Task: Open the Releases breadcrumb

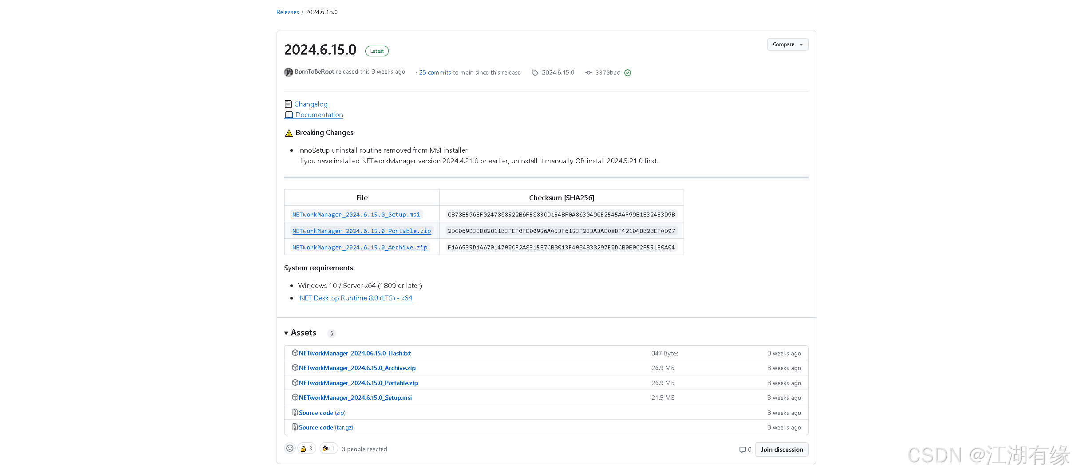Action: (288, 12)
